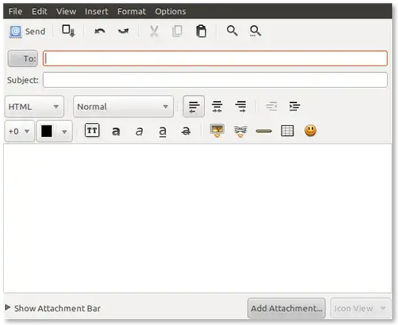Viewport: 398px width, 325px height.
Task: Toggle italic formatting
Action: [139, 131]
